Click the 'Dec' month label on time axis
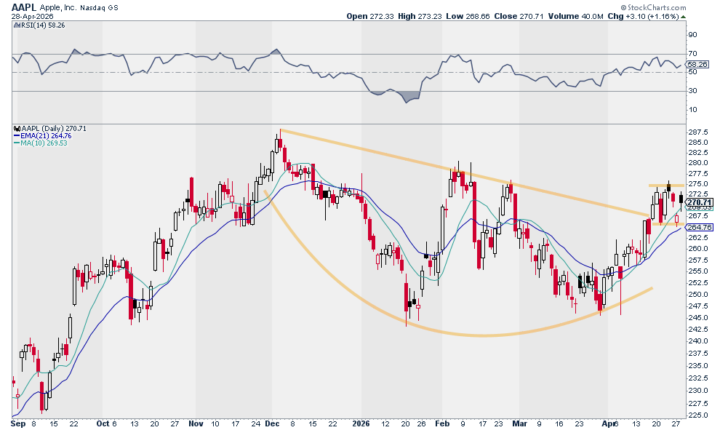720x430 pixels. tap(272, 424)
